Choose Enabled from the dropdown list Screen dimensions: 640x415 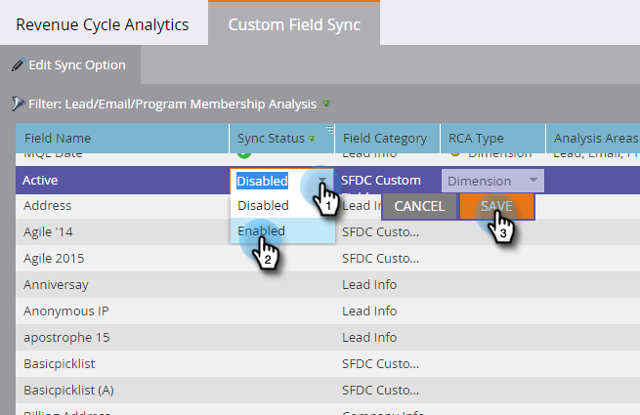(282, 230)
